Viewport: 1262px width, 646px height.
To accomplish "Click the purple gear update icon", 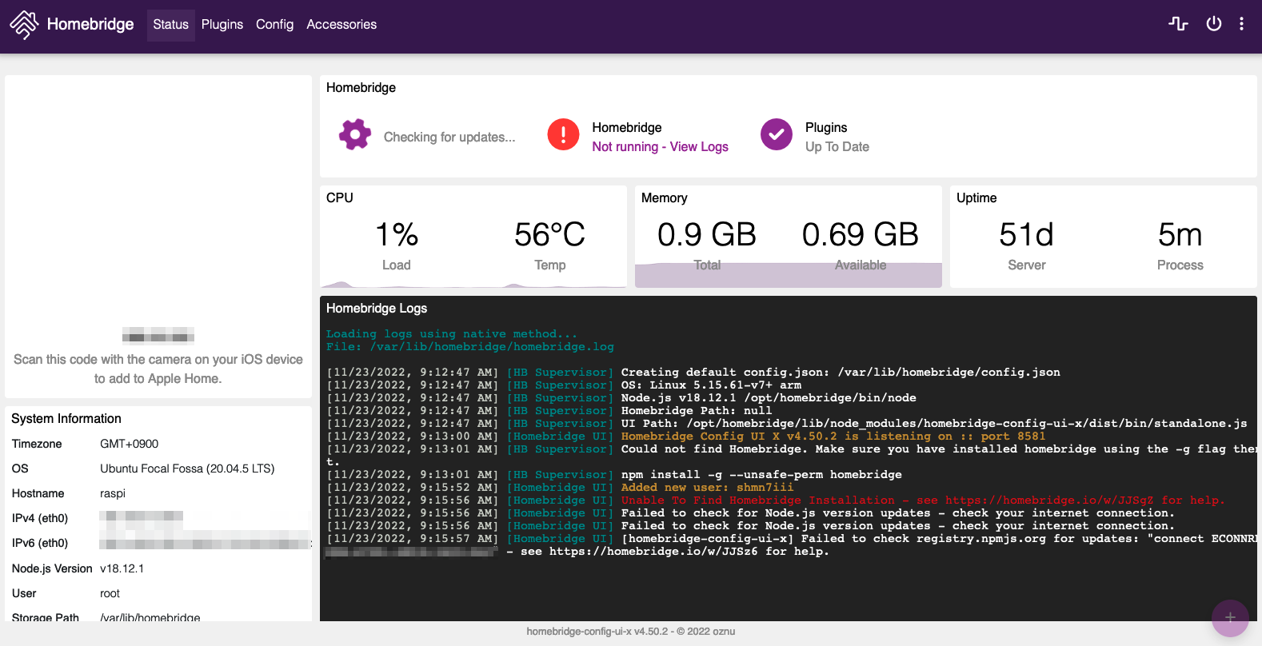I will 355,134.
